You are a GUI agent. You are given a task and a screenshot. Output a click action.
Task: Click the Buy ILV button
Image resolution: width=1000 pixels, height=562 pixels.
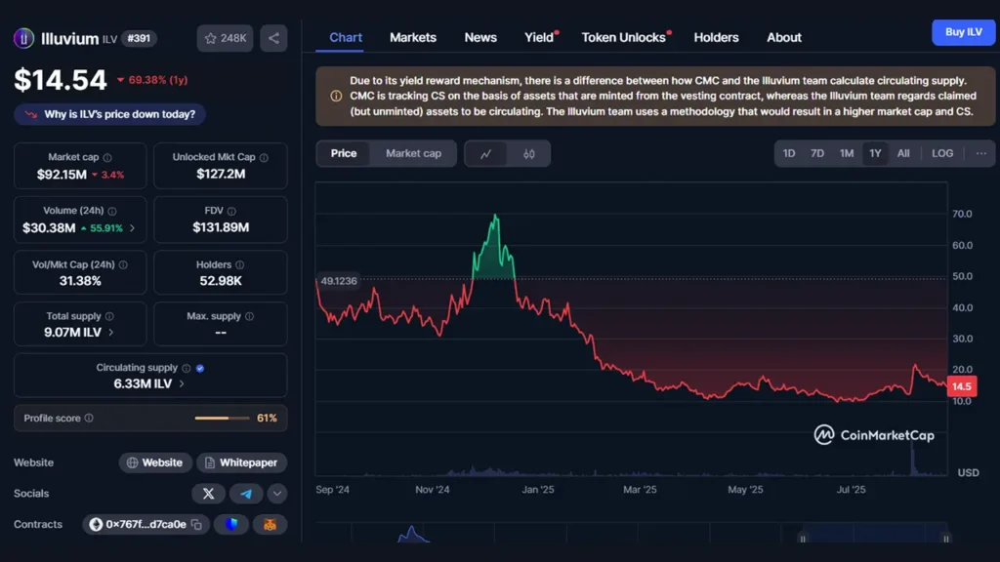pyautogui.click(x=963, y=32)
